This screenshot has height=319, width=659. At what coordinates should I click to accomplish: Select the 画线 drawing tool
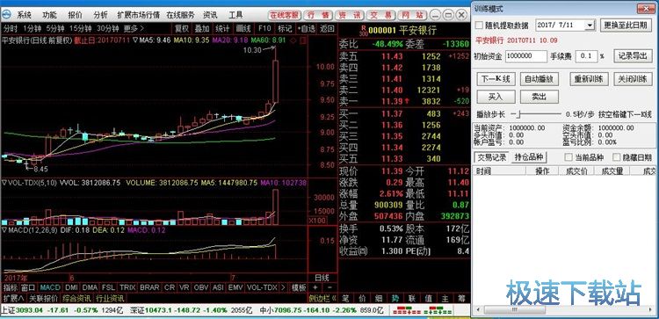click(x=243, y=29)
